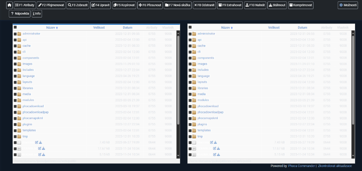Image resolution: width=362 pixels, height=171 pixels.
Task: Toggle select-all checkbox in right panel header
Action: click(x=190, y=27)
